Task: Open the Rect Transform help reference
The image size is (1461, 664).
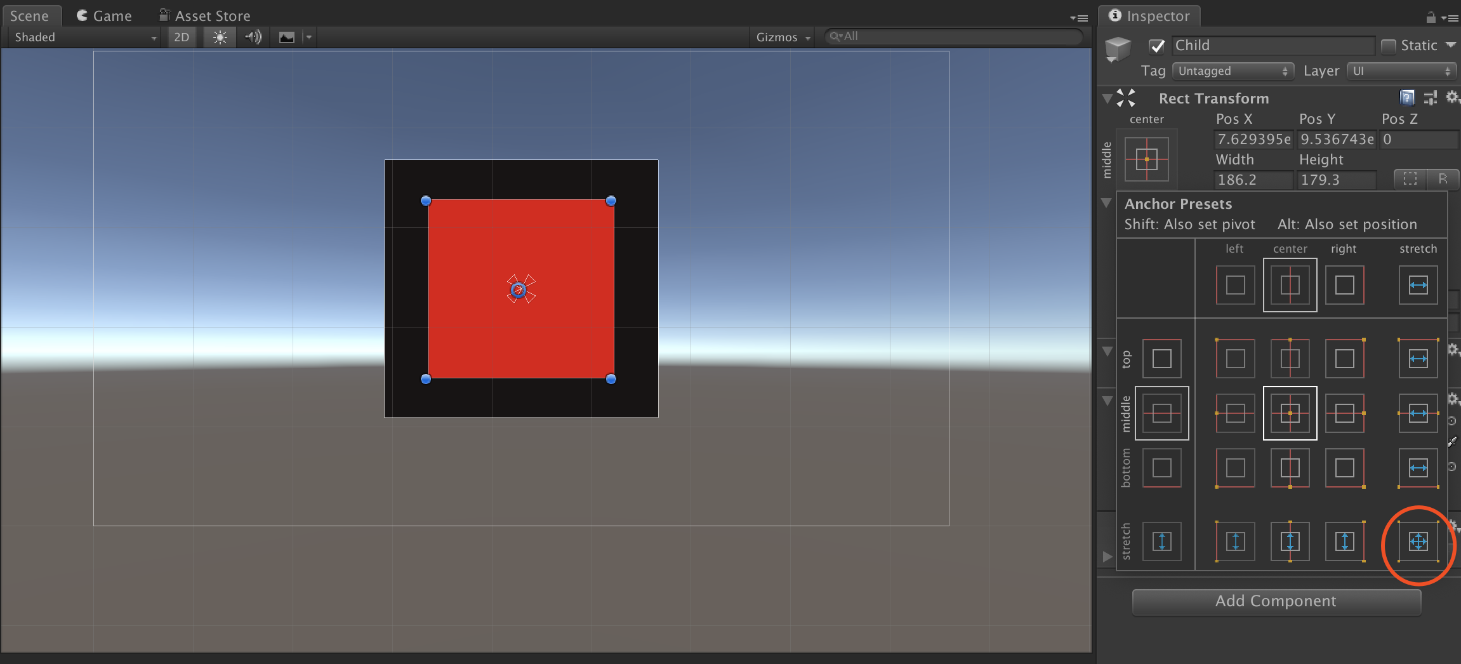Action: pos(1407,98)
